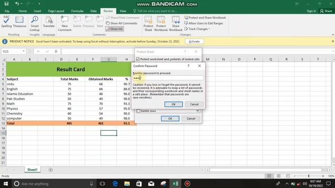Image resolution: width=335 pixels, height=188 pixels.
Task: Click the Sign in link
Action: (311, 11)
